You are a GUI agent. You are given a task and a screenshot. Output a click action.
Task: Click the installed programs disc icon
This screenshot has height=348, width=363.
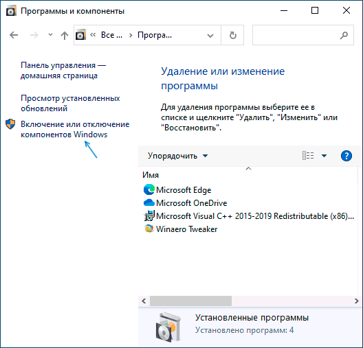(168, 327)
